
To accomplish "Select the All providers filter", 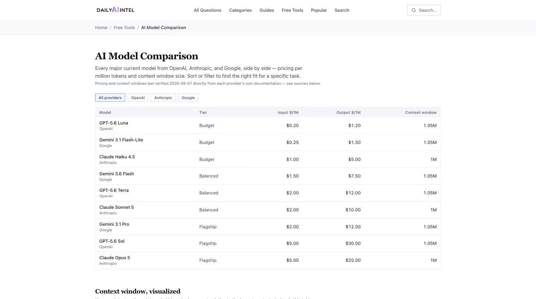I will 110,98.
